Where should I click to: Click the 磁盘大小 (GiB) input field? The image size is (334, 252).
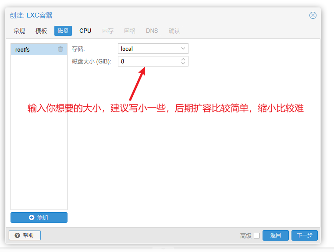pos(148,62)
